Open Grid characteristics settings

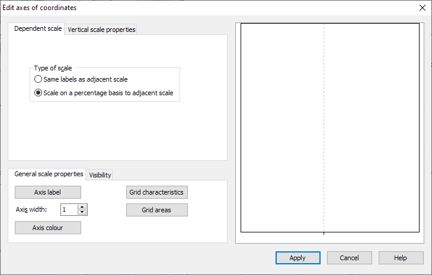click(x=156, y=192)
